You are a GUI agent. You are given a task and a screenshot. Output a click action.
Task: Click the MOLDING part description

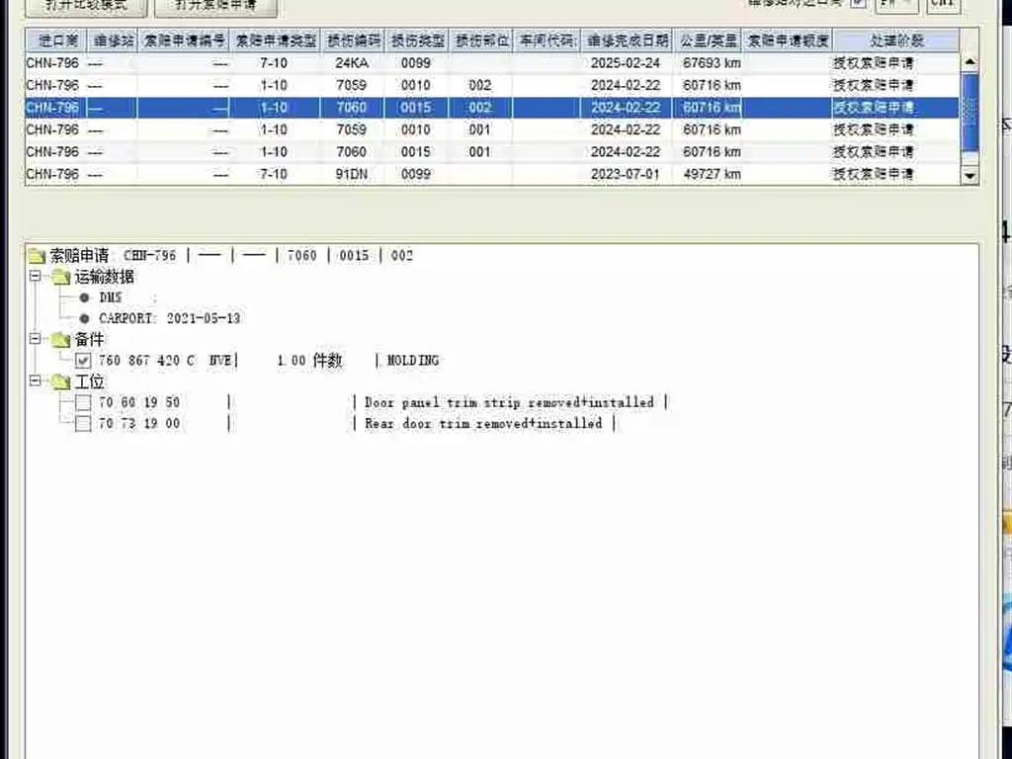pos(413,361)
